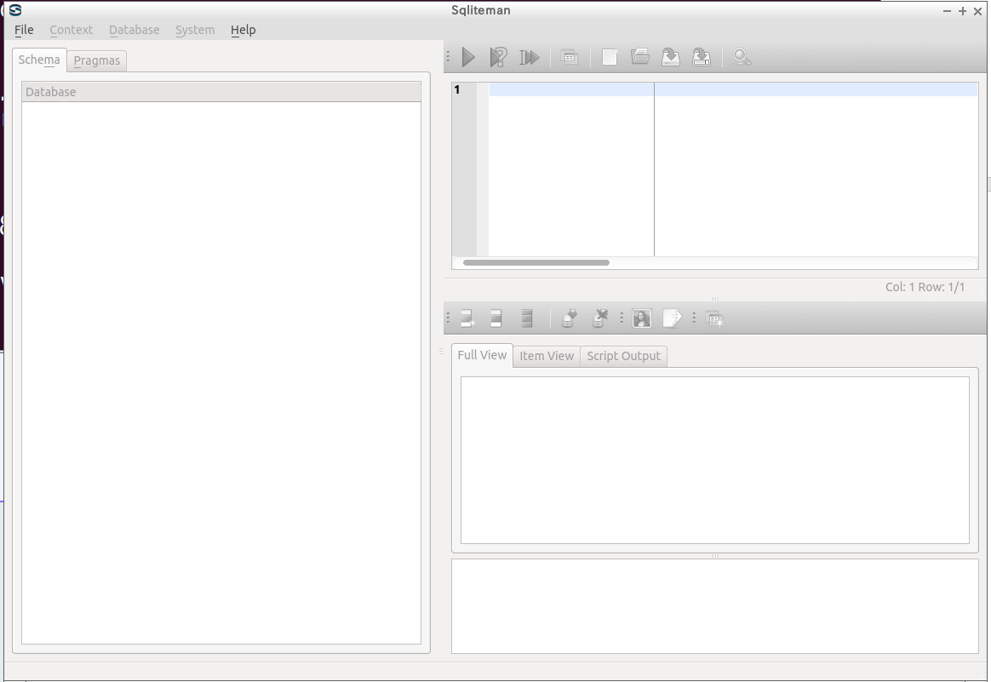Maximize the Sqliteman window
The width and height of the screenshot is (991, 682).
(x=963, y=11)
